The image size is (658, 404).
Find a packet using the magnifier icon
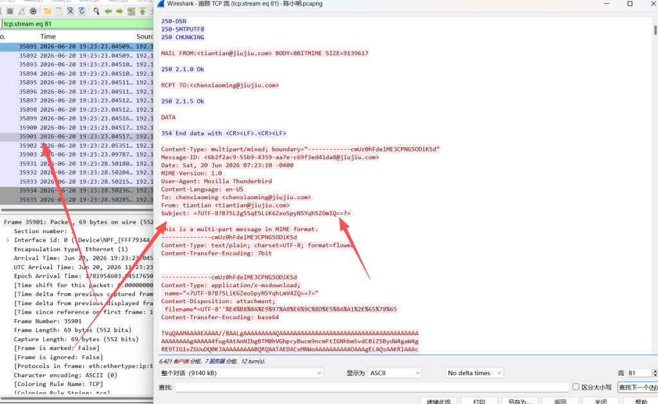pos(96,12)
